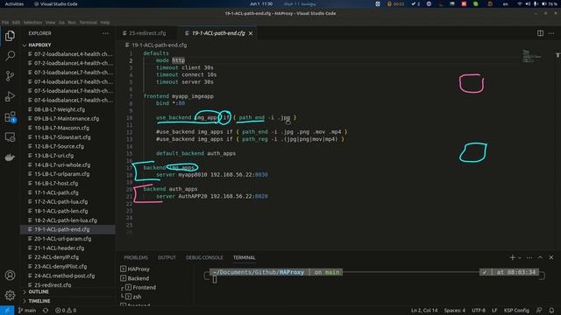Image resolution: width=561 pixels, height=315 pixels.
Task: Open the Edit menu
Action: point(16,22)
